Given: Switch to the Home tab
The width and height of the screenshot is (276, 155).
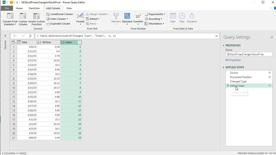Looking at the screenshot, I should [x=19, y=8].
